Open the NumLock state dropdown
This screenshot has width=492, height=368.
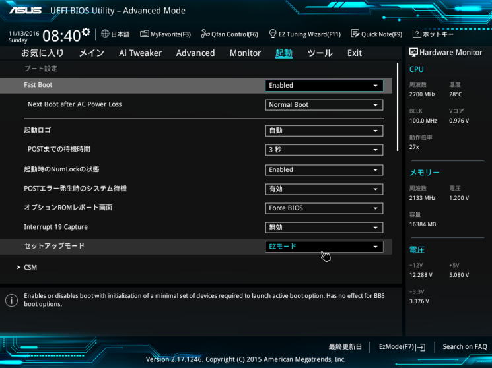[324, 170]
